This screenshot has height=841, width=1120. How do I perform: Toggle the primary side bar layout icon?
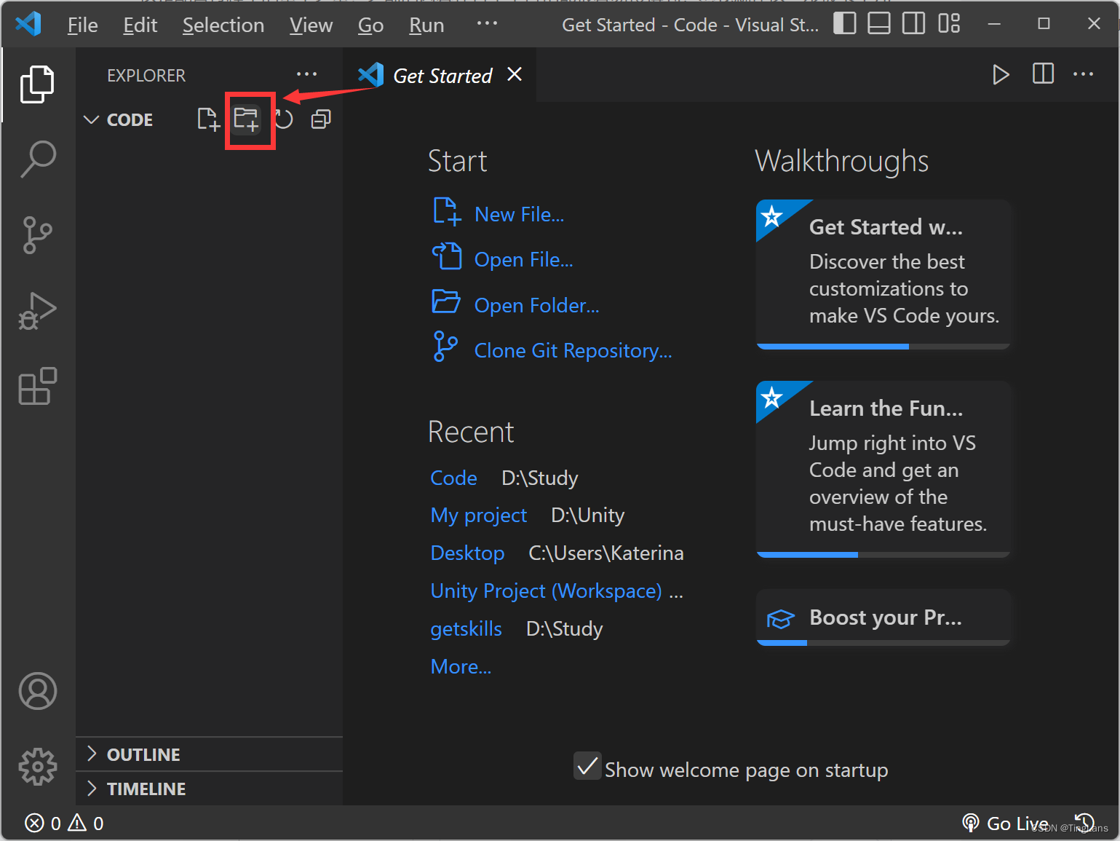pyautogui.click(x=845, y=23)
